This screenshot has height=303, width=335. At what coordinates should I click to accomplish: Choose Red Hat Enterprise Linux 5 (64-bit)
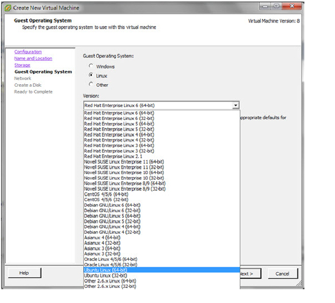point(162,124)
